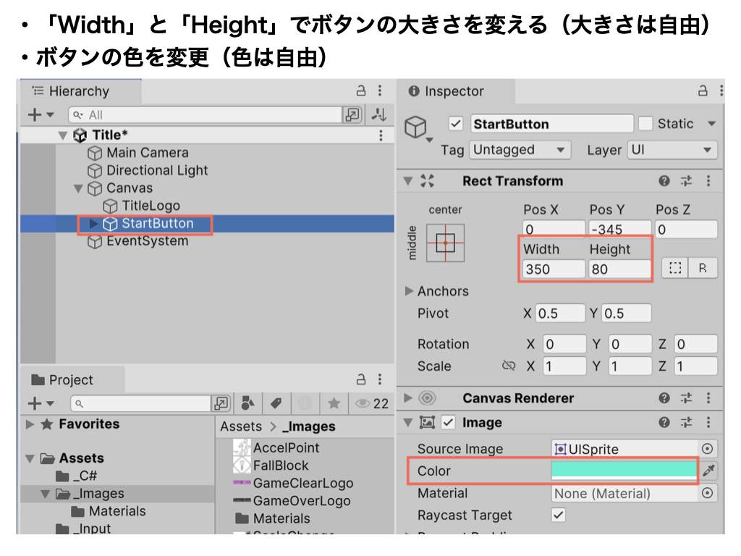The width and height of the screenshot is (741, 556).
Task: Click the anchor preset box in Rect Transform
Action: click(x=445, y=243)
